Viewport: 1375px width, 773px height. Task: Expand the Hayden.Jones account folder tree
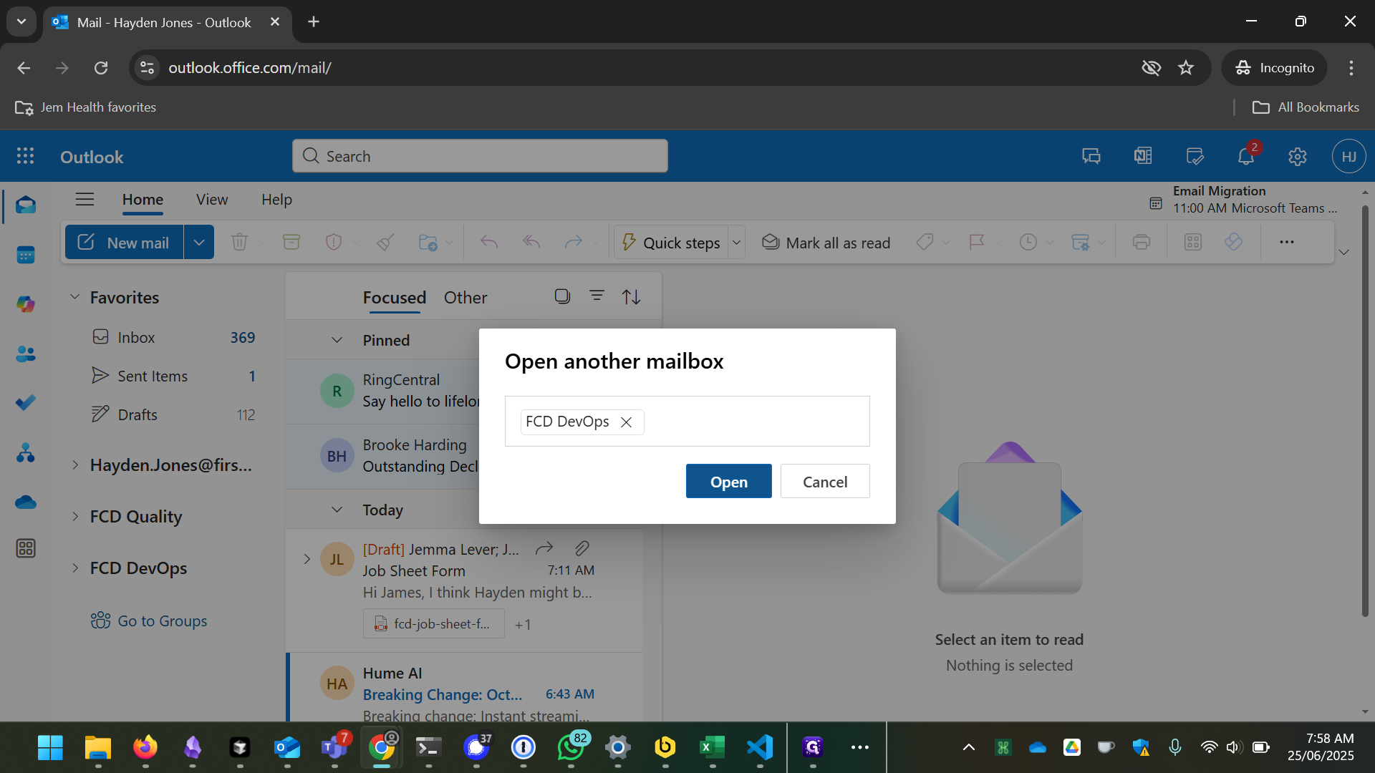tap(74, 465)
